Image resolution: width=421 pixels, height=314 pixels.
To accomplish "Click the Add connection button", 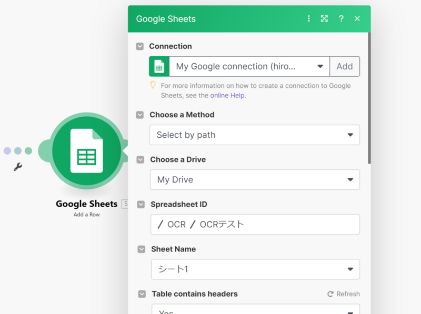I will pos(345,66).
